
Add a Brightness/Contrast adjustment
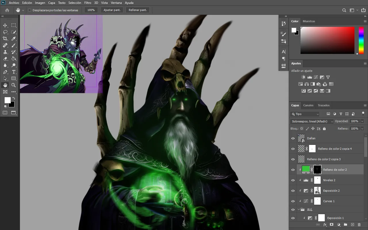coord(303,77)
